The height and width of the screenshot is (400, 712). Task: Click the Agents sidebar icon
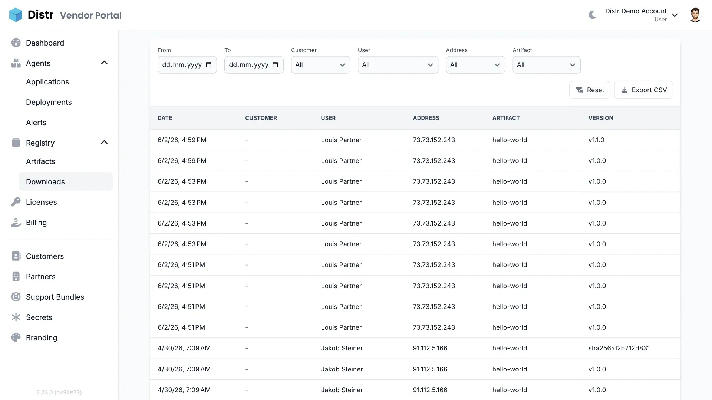16,63
